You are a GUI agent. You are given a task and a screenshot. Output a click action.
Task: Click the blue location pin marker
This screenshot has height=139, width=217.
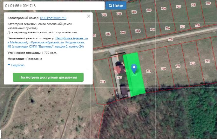(x=134, y=68)
